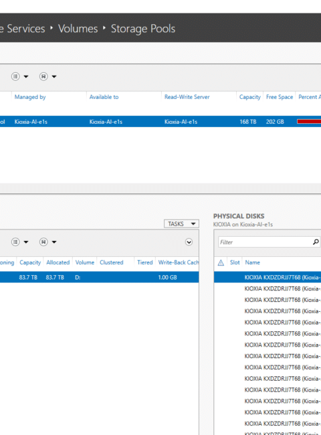321x435 pixels.
Task: Sort pools by Percent Allocated column
Action: pyautogui.click(x=310, y=97)
